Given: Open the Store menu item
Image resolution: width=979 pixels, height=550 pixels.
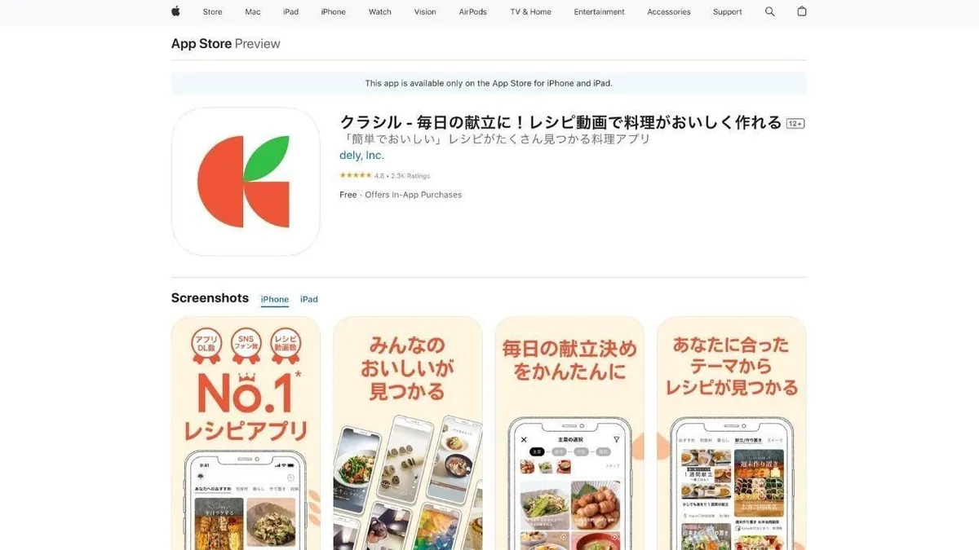Looking at the screenshot, I should tap(212, 12).
